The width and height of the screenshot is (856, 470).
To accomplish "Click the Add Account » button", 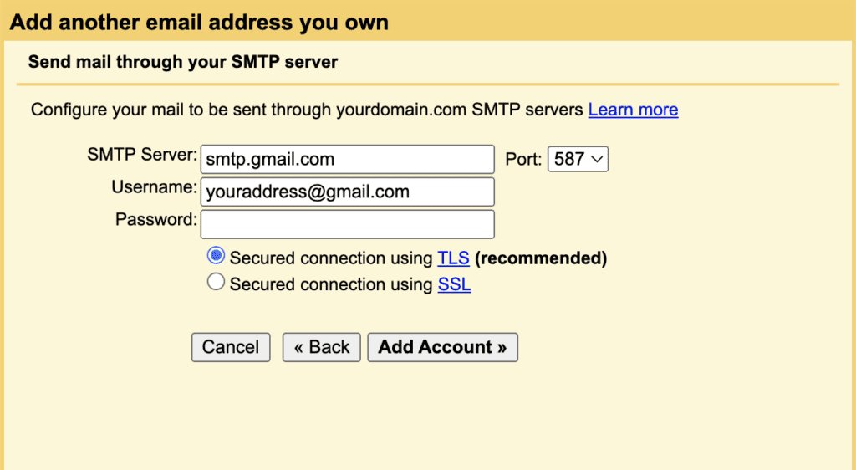I will pos(442,347).
